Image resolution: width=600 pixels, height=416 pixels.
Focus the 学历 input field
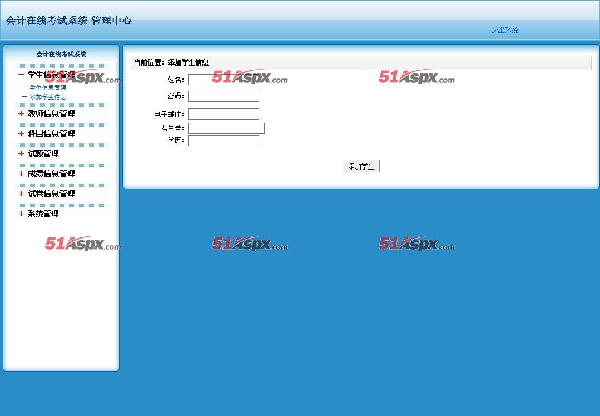pos(224,141)
